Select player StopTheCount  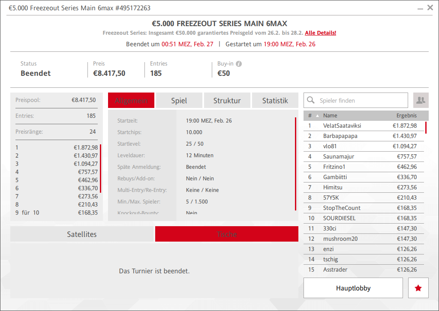(364, 208)
